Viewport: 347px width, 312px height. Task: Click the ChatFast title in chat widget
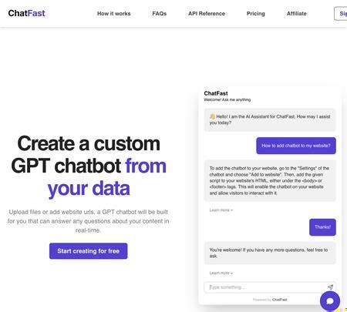coord(216,93)
